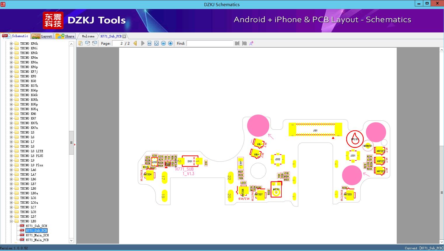Expand the TECNO LC7 folder
444x251 pixels.
(11, 207)
